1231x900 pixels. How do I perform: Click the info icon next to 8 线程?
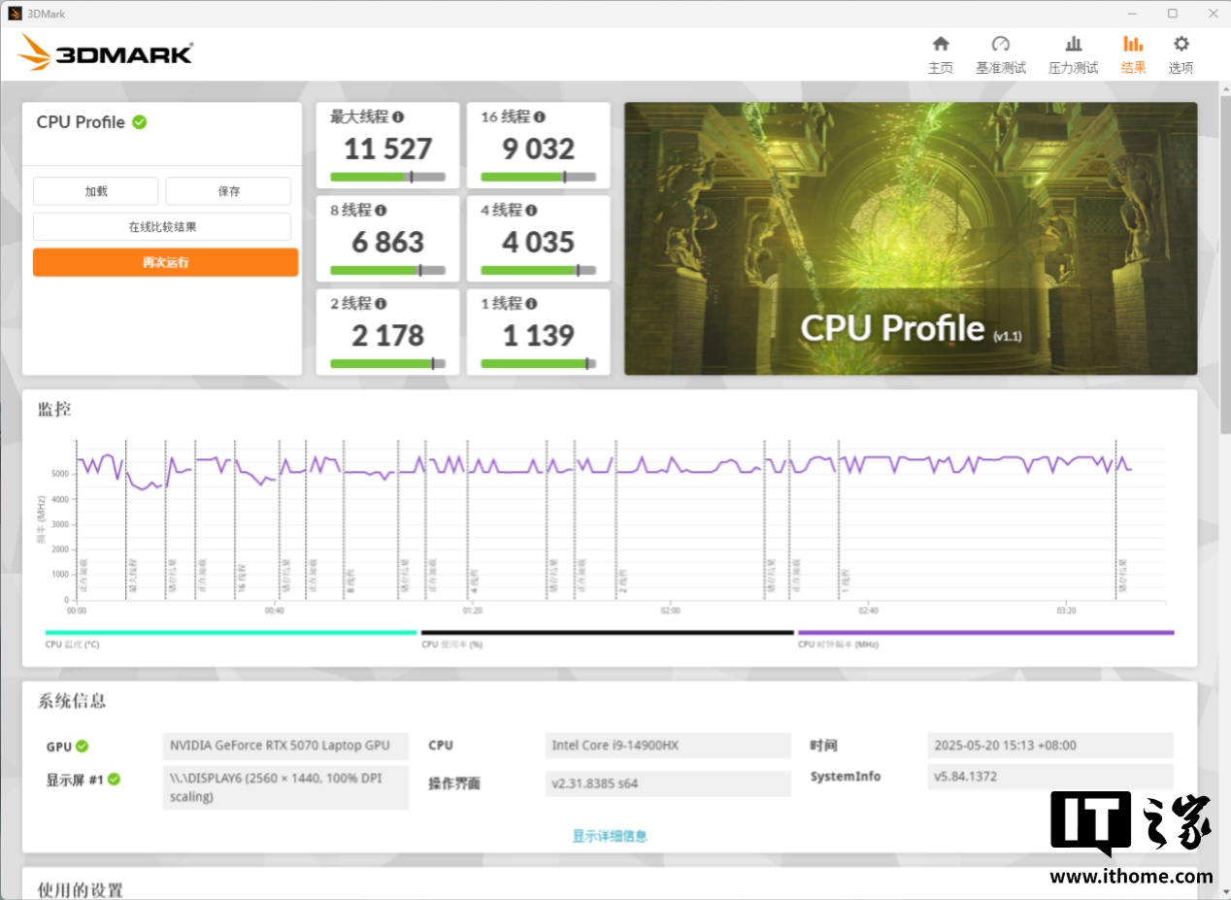381,210
